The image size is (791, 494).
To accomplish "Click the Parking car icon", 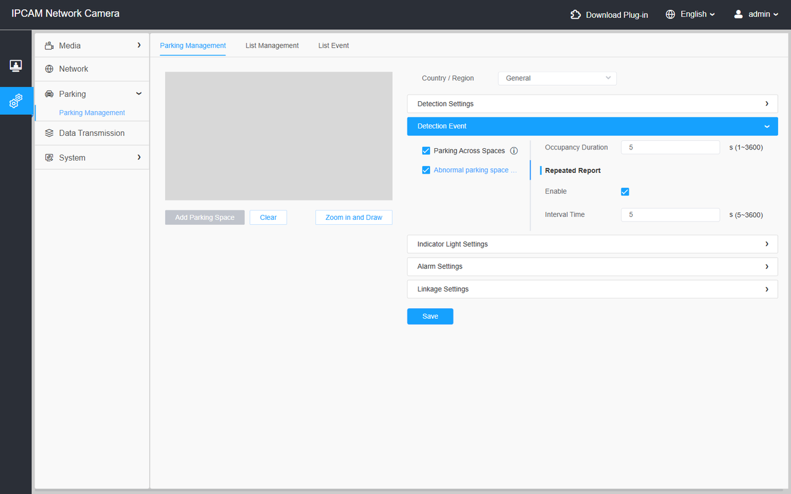I will [49, 94].
